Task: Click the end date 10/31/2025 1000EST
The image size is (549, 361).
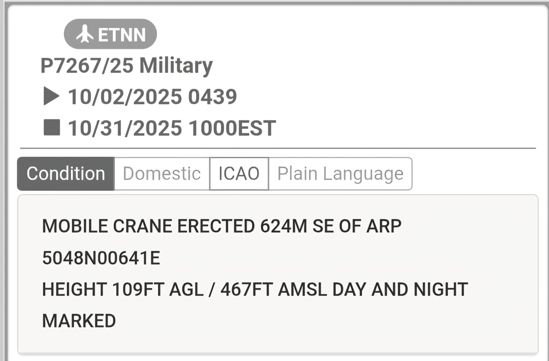Action: pos(172,128)
